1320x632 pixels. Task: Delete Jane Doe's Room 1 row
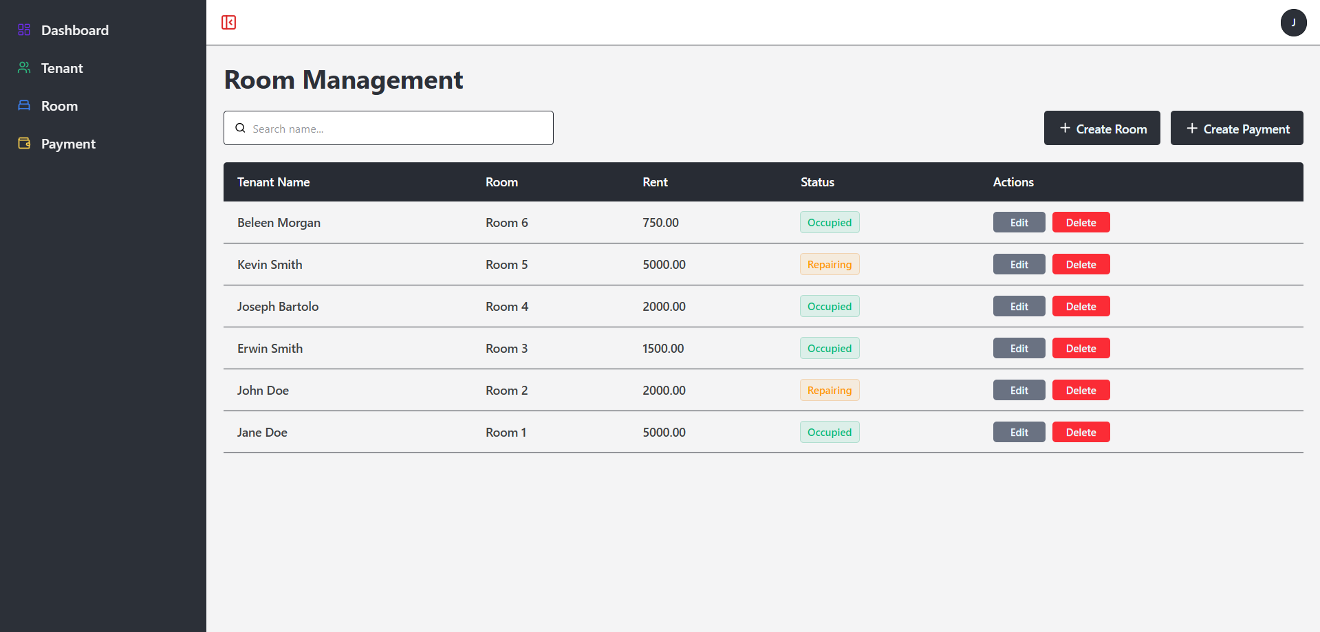pyautogui.click(x=1081, y=432)
